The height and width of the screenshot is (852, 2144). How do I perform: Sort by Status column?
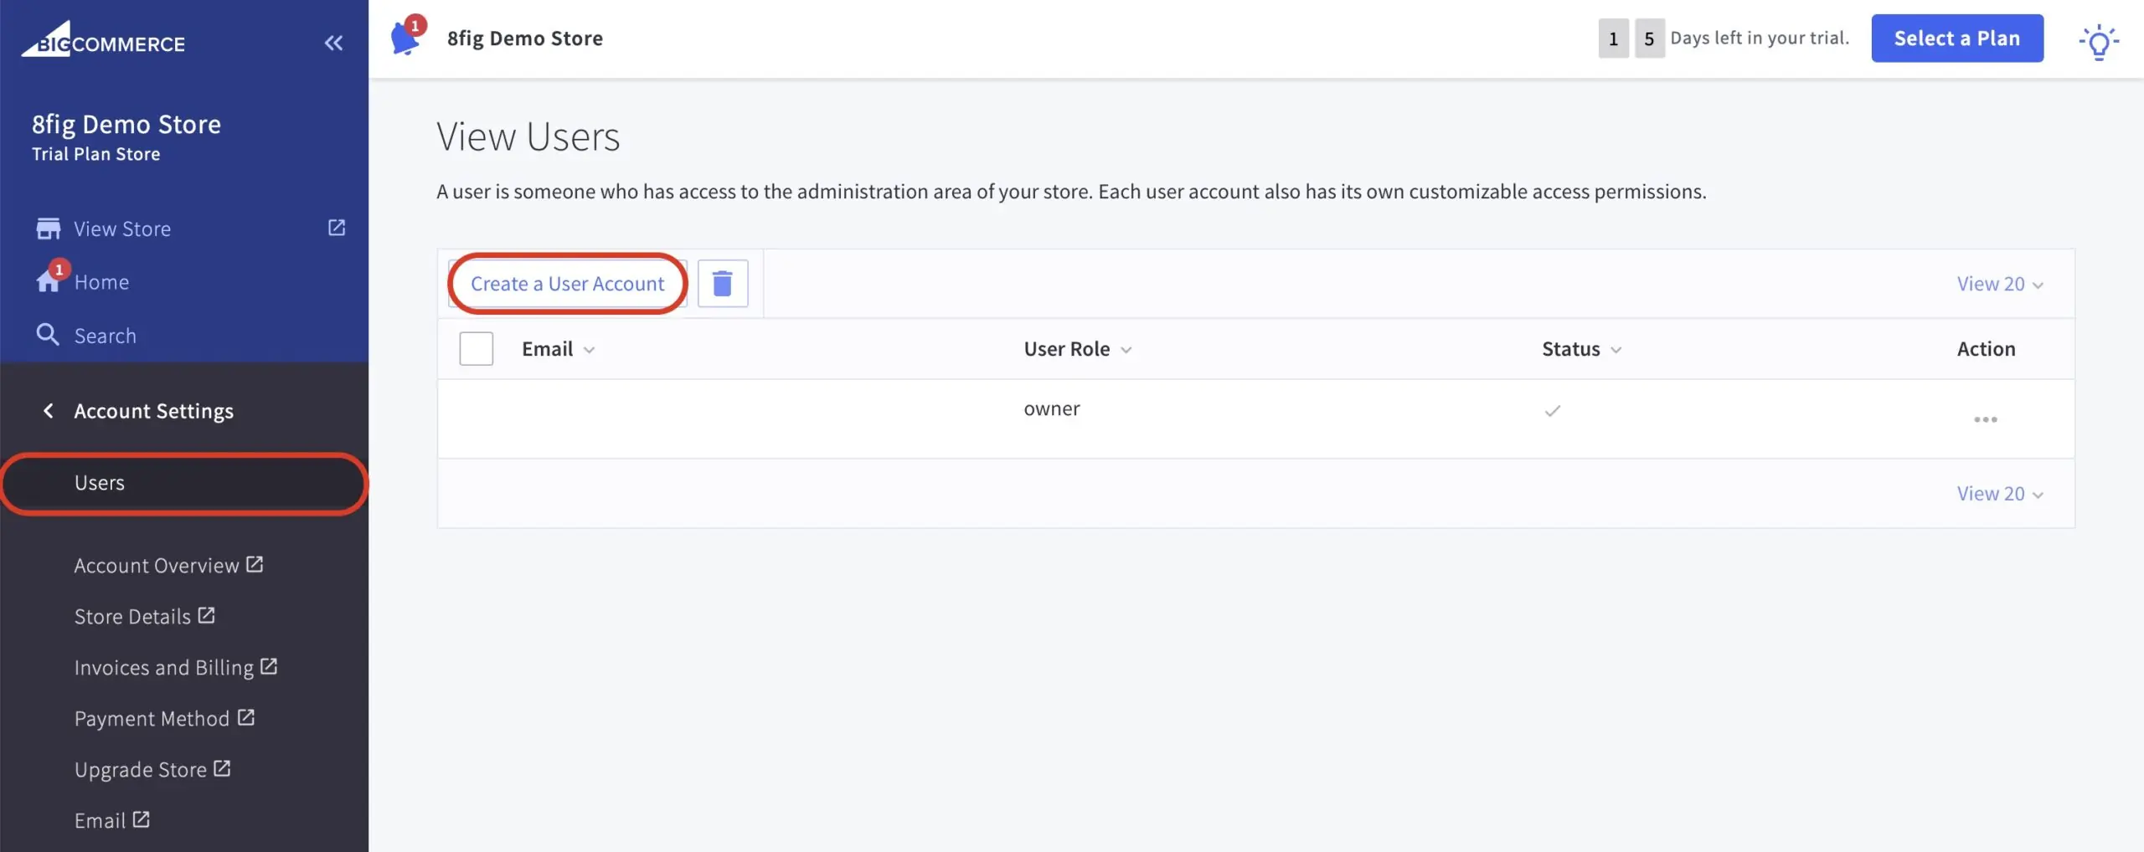(1581, 349)
